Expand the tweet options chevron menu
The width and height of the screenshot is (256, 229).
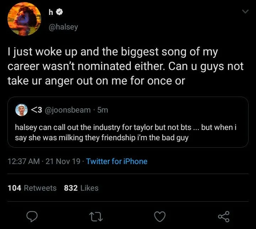click(245, 12)
